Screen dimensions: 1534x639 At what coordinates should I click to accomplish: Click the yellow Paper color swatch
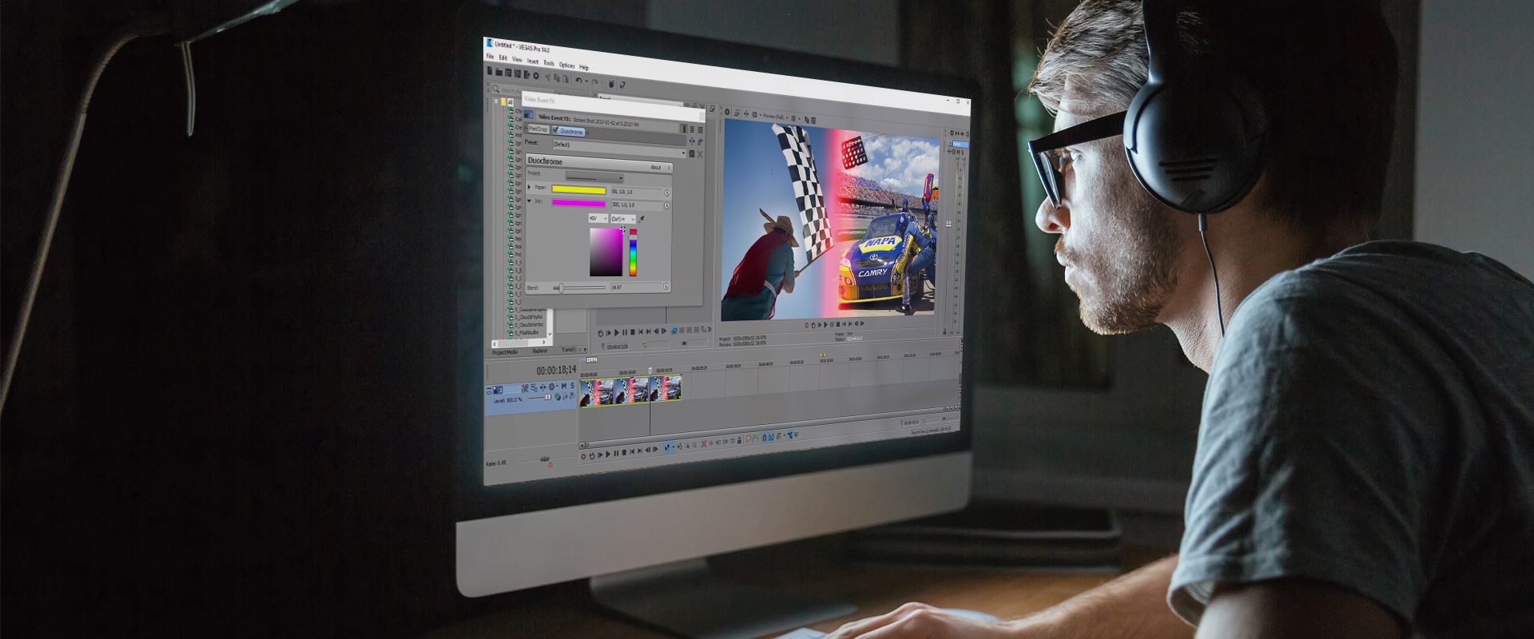[578, 189]
